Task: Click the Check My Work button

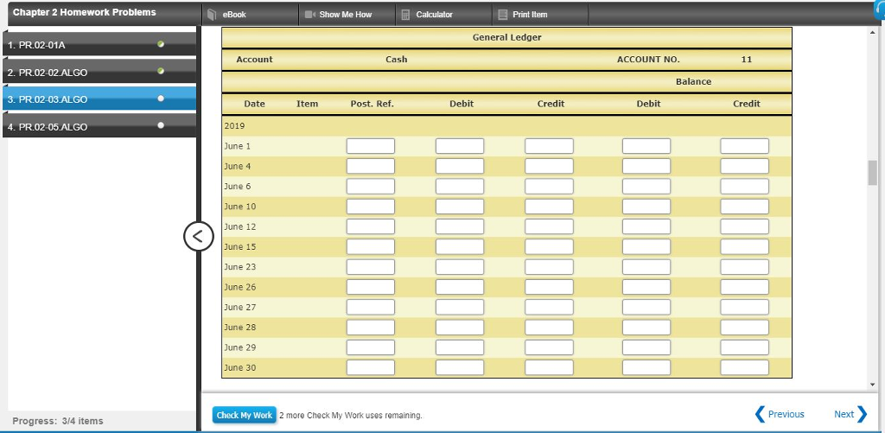Action: point(245,415)
